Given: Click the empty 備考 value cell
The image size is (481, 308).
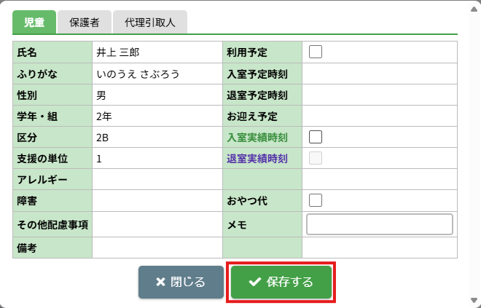Looking at the screenshot, I should pos(157,248).
